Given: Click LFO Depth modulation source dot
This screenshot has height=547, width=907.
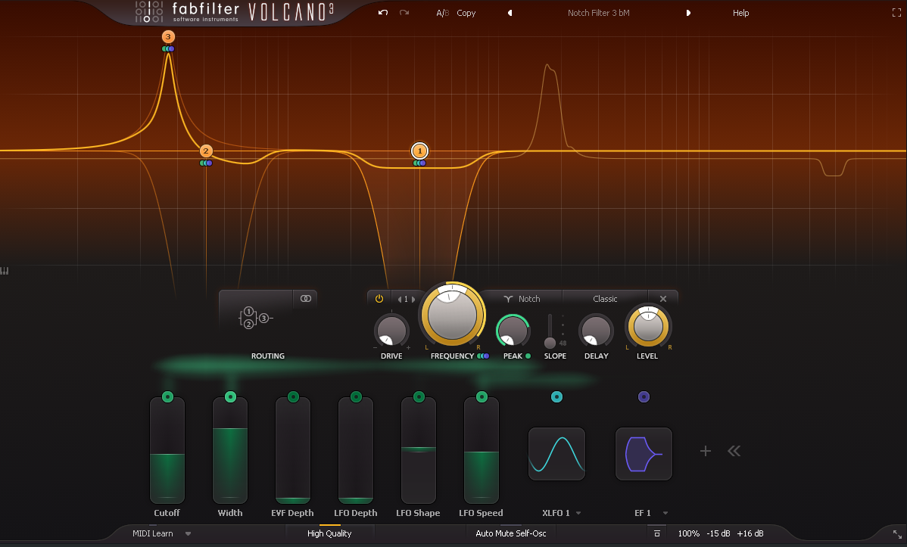Looking at the screenshot, I should pos(357,396).
